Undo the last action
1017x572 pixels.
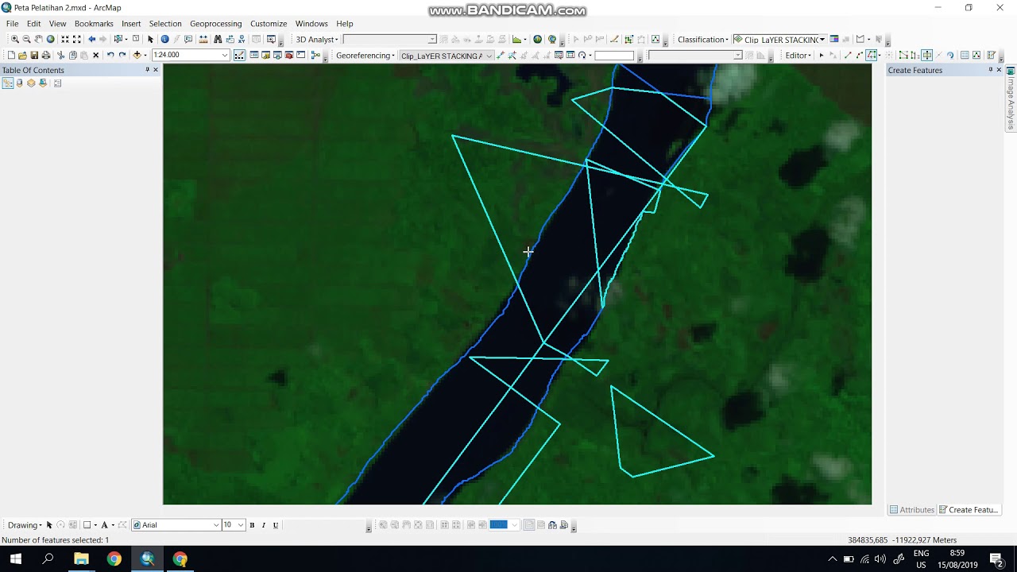(x=110, y=55)
